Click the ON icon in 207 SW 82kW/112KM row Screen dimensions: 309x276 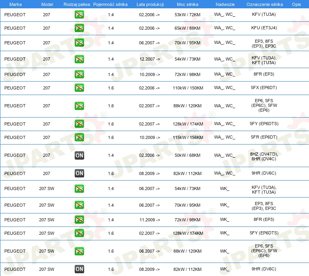[79, 269]
